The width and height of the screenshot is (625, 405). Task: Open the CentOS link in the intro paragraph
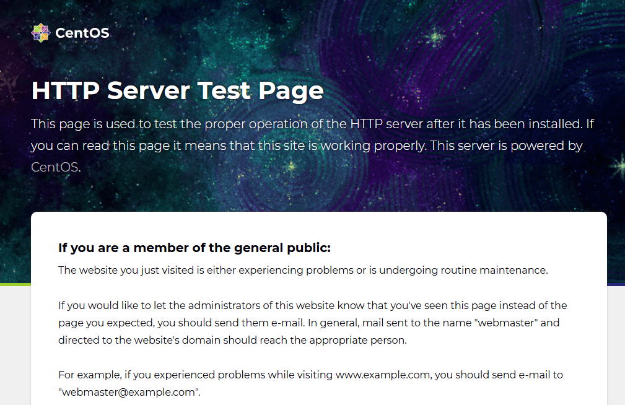tap(55, 167)
